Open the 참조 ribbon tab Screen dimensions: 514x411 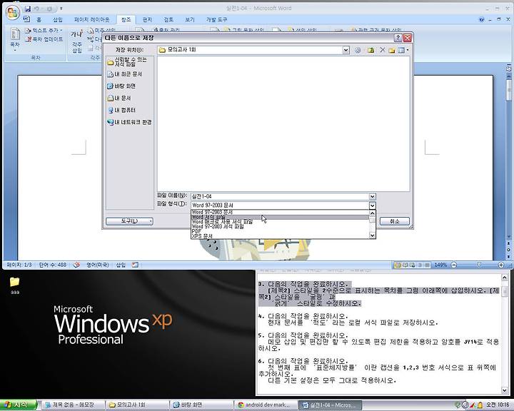pyautogui.click(x=126, y=20)
